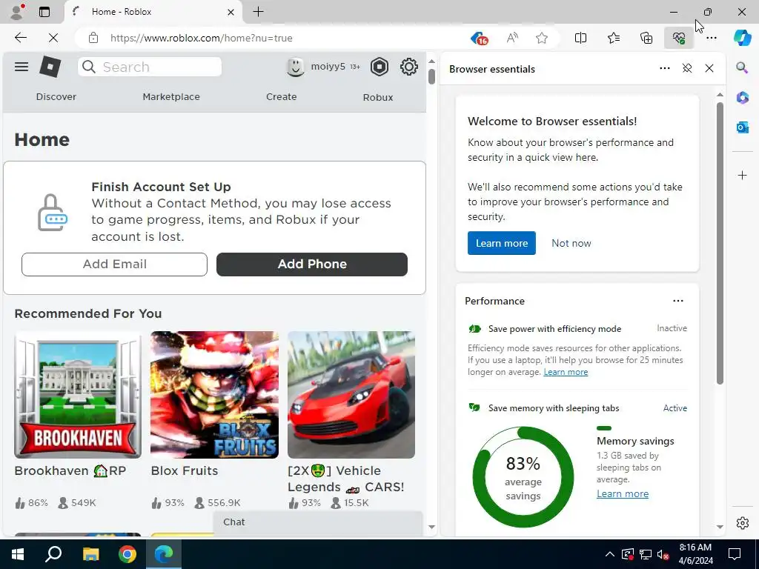Click the 83% average savings ring
The width and height of the screenshot is (759, 569).
pyautogui.click(x=523, y=477)
